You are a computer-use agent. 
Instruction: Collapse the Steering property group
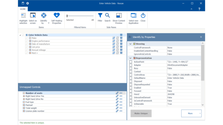pyautogui.click(x=130, y=44)
